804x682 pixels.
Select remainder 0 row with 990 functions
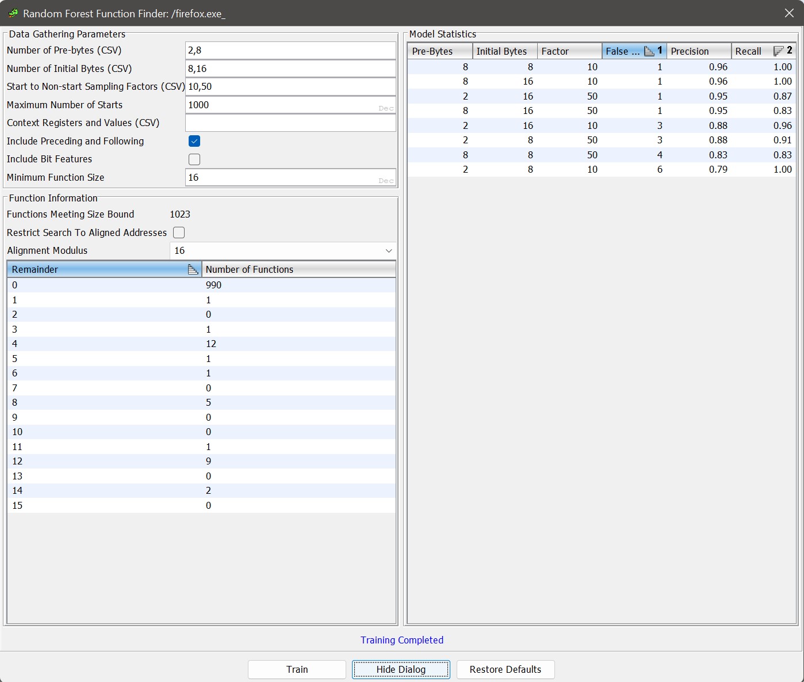[201, 285]
